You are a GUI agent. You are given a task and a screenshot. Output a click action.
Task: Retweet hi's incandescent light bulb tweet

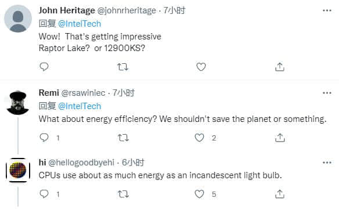[x=123, y=194]
